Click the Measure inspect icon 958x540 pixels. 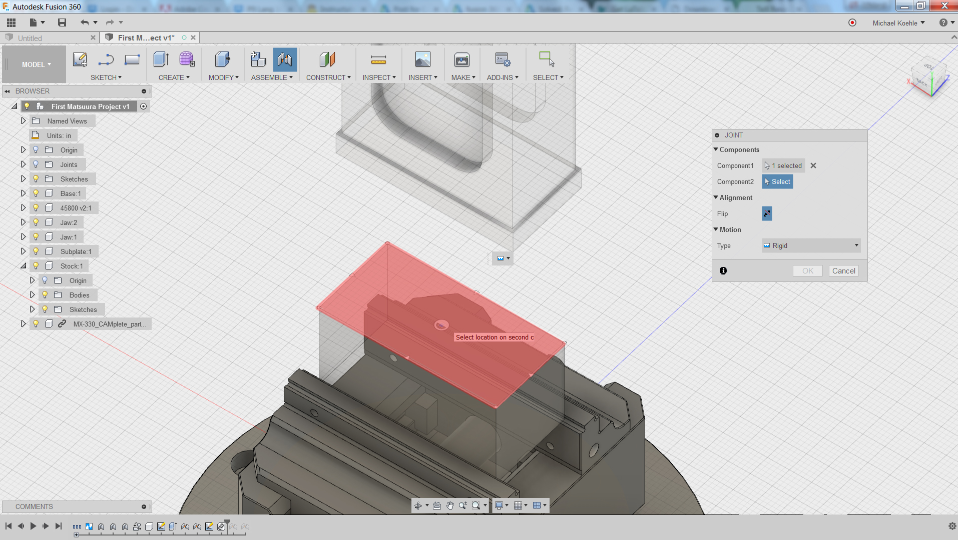378,60
